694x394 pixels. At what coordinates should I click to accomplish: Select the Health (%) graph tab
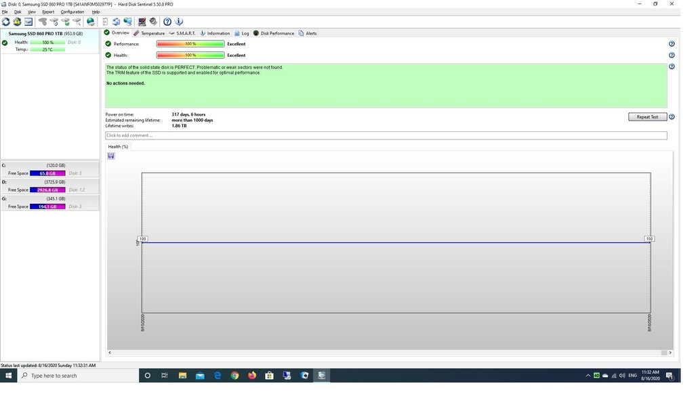(118, 147)
